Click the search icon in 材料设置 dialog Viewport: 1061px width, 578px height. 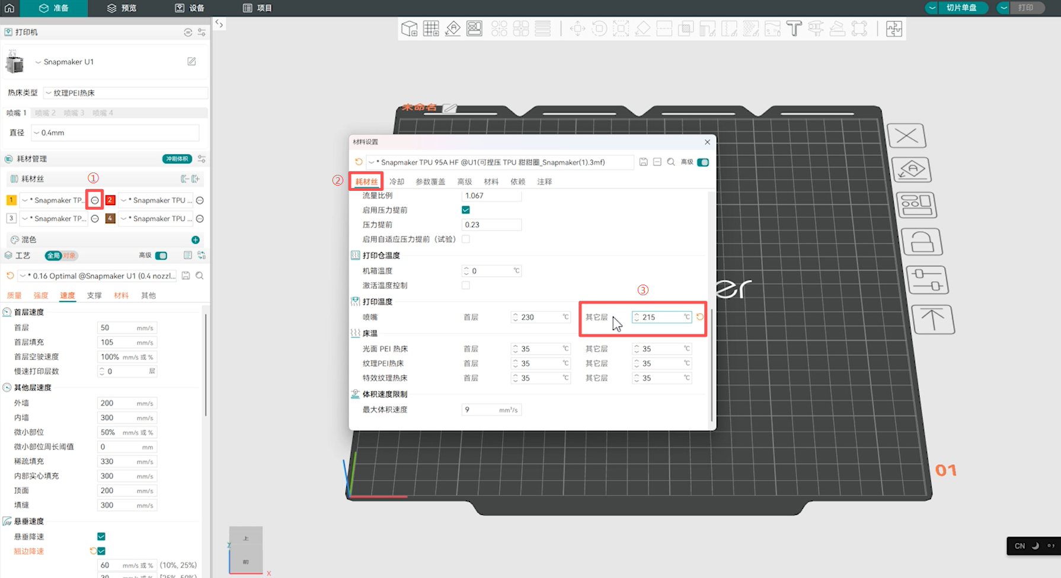(671, 162)
